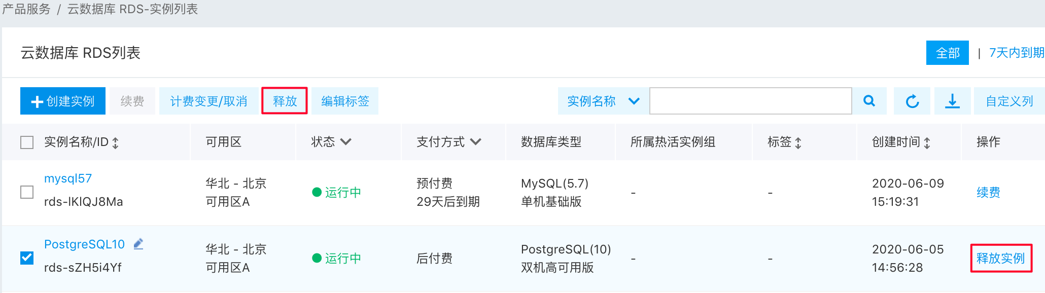This screenshot has width=1045, height=293.
Task: Select the 全部 tab
Action: pos(948,53)
